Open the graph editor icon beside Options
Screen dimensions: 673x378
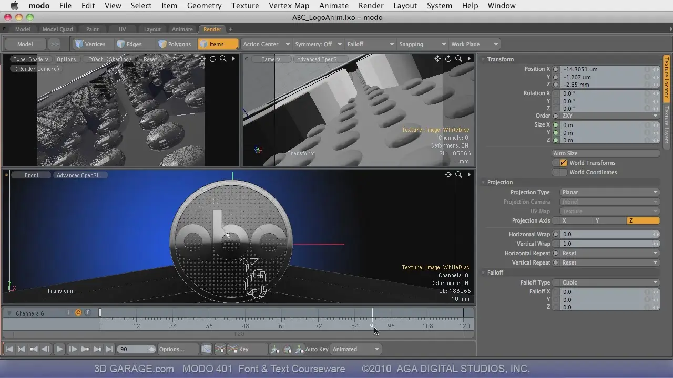(x=207, y=349)
